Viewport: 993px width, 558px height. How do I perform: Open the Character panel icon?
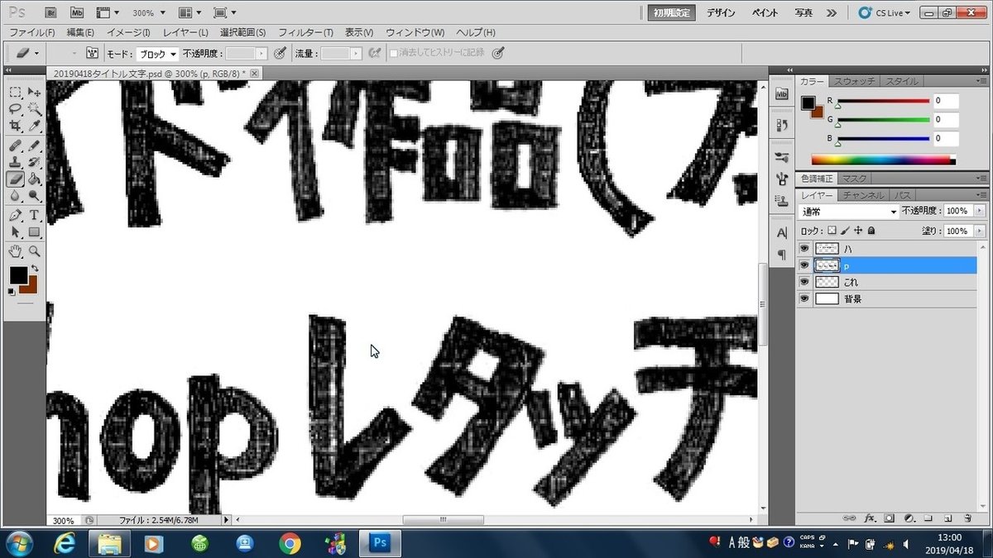[x=782, y=234]
